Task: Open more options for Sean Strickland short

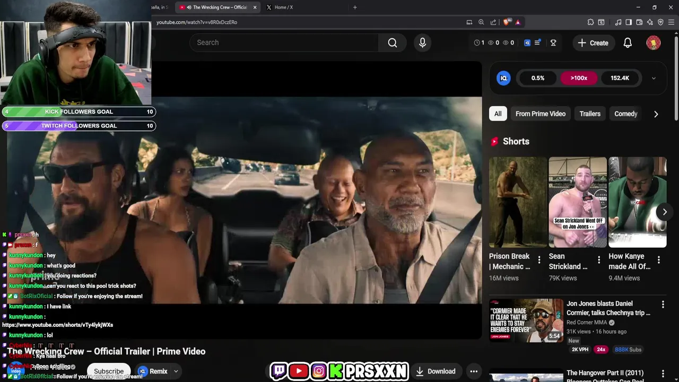Action: pyautogui.click(x=599, y=260)
